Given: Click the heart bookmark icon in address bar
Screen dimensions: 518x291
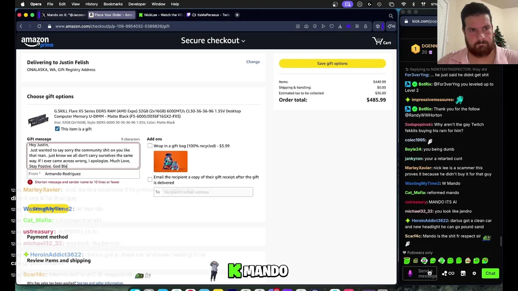Looking at the screenshot, I should coord(331,26).
